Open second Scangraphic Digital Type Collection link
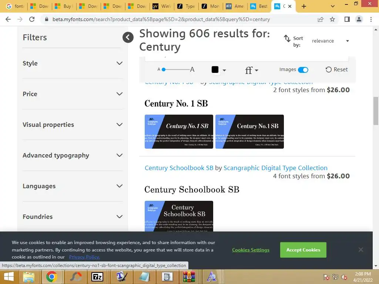This screenshot has width=379, height=284. pyautogui.click(x=275, y=168)
